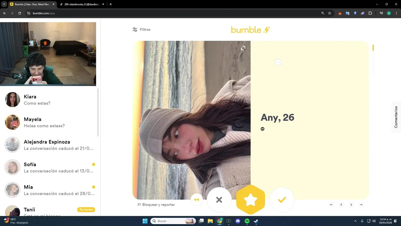
Task: Open conversation with Kiara
Action: click(50, 100)
